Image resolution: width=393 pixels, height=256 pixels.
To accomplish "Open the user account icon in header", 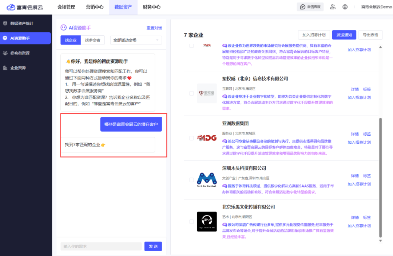I will point(333,7).
